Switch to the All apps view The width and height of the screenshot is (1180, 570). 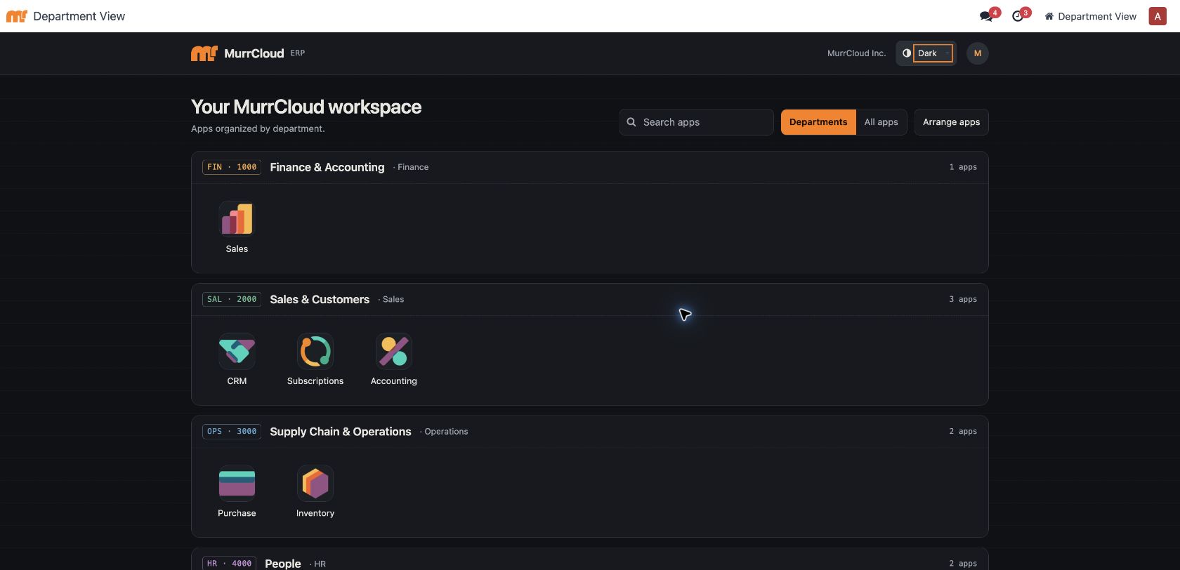point(881,122)
